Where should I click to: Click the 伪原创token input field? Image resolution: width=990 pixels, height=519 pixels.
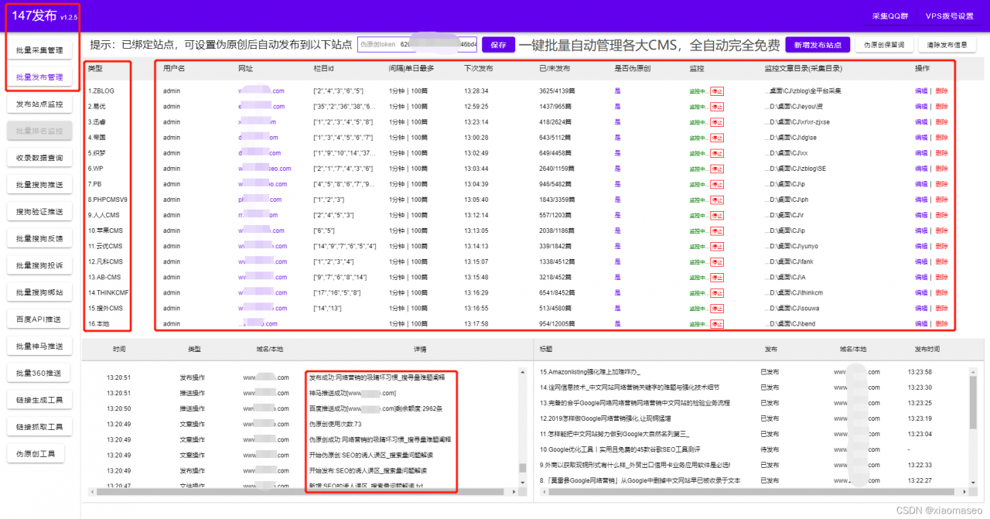pyautogui.click(x=422, y=45)
